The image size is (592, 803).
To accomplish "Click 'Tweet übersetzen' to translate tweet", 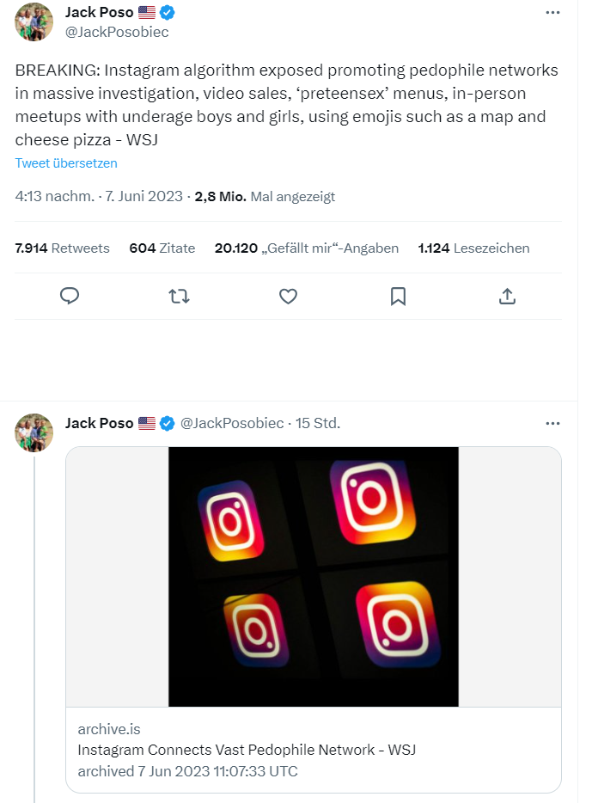I will [66, 163].
